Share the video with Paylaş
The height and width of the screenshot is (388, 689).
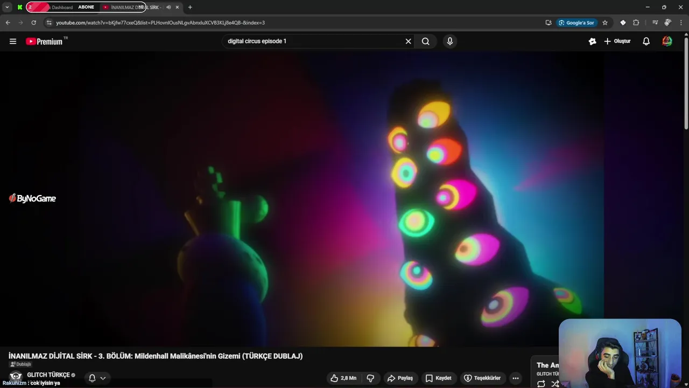tap(400, 378)
